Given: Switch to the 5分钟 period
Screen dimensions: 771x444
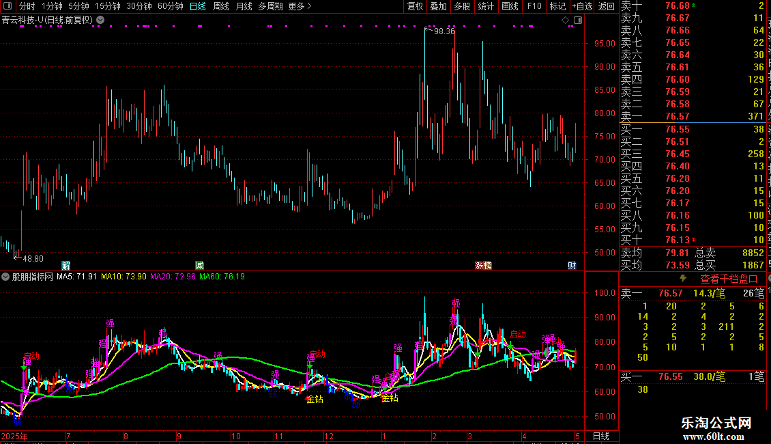Looking at the screenshot, I should (x=78, y=6).
